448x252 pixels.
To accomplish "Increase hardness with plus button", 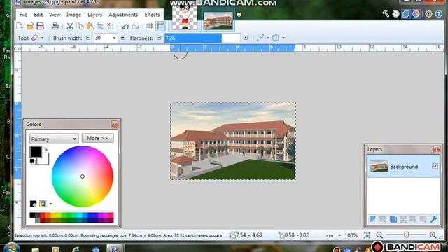I will point(246,38).
